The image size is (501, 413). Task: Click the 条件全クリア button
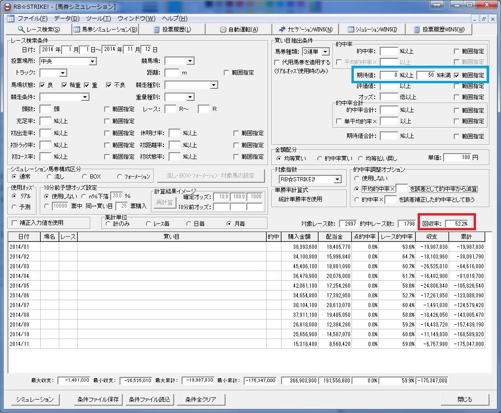point(200,399)
